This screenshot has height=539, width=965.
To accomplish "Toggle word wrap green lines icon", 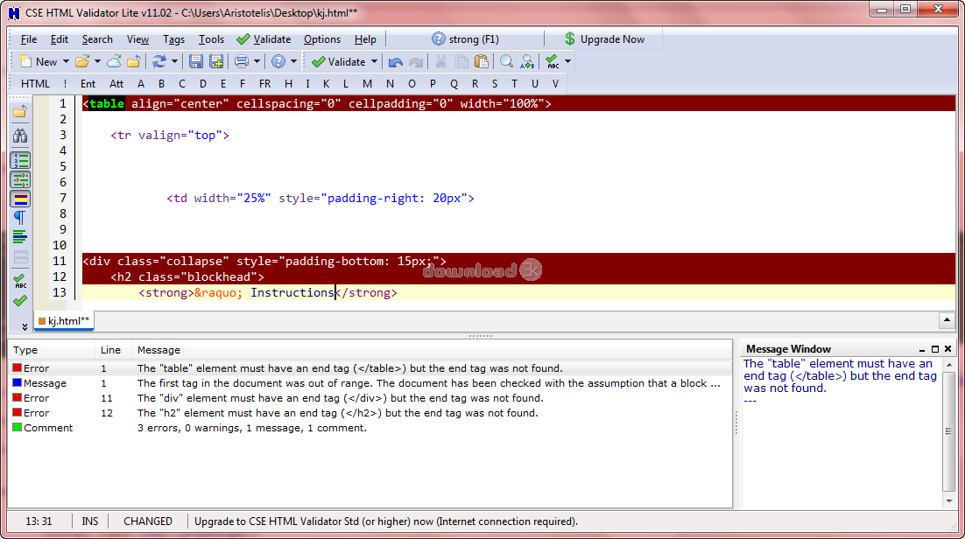I will [20, 236].
